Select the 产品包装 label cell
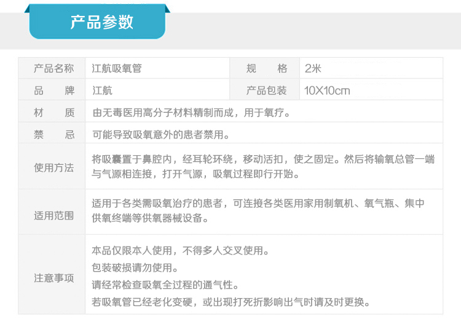 pos(266,90)
